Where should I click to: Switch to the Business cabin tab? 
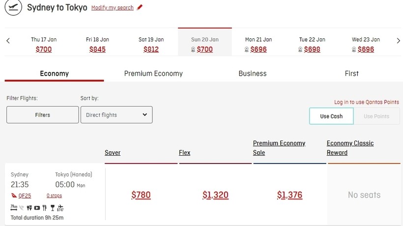pyautogui.click(x=253, y=74)
